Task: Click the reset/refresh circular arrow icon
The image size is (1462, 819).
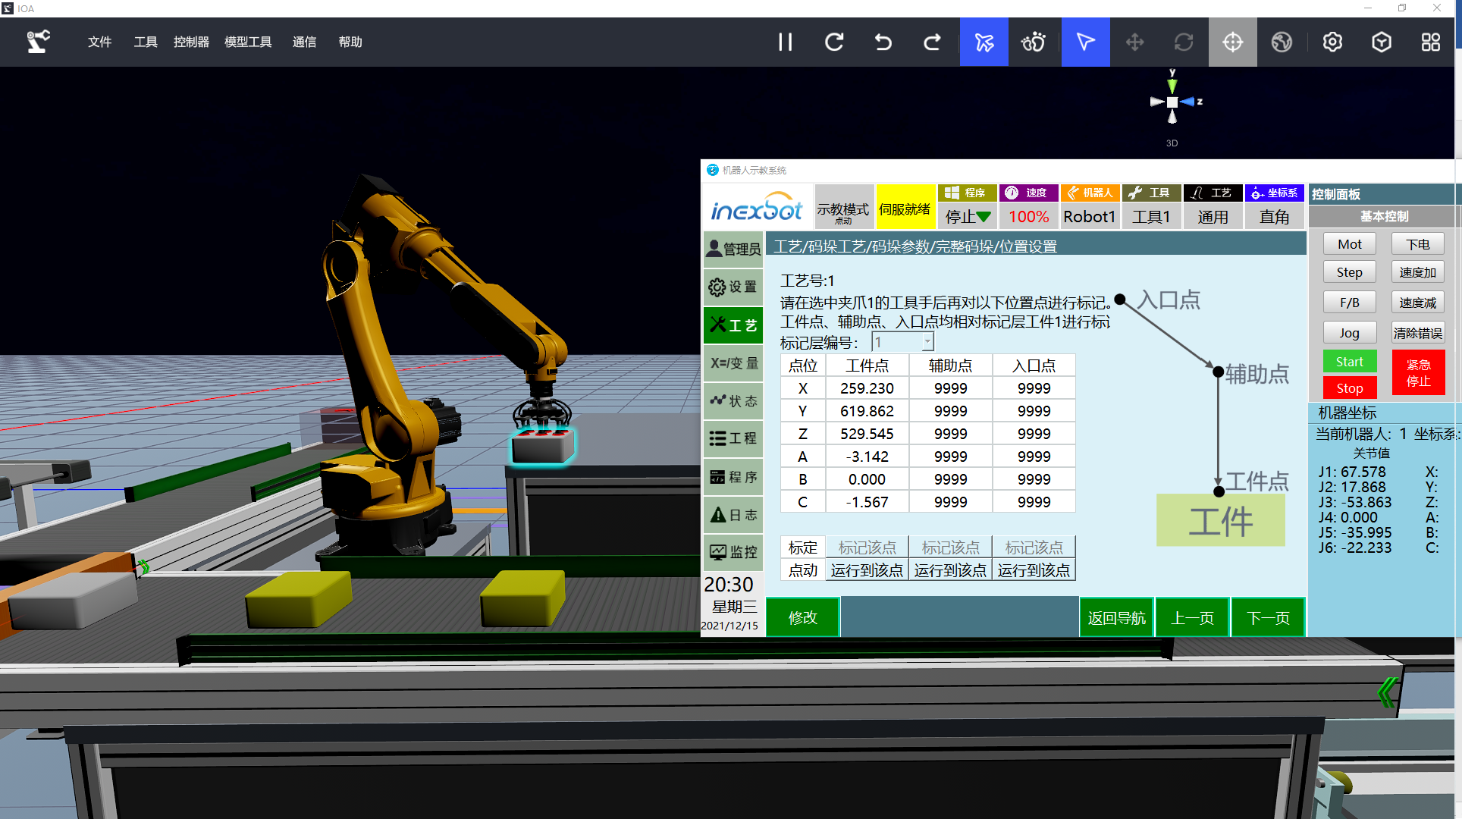Action: click(834, 42)
